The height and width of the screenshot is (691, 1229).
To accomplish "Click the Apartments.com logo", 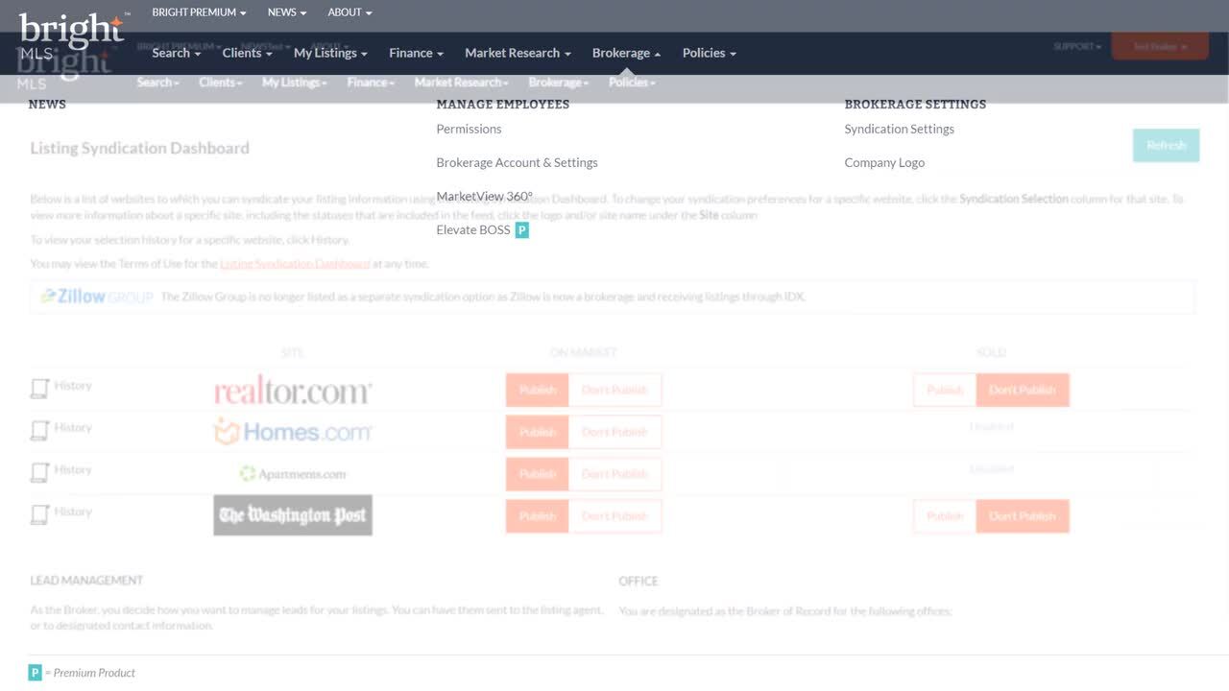I will click(293, 474).
